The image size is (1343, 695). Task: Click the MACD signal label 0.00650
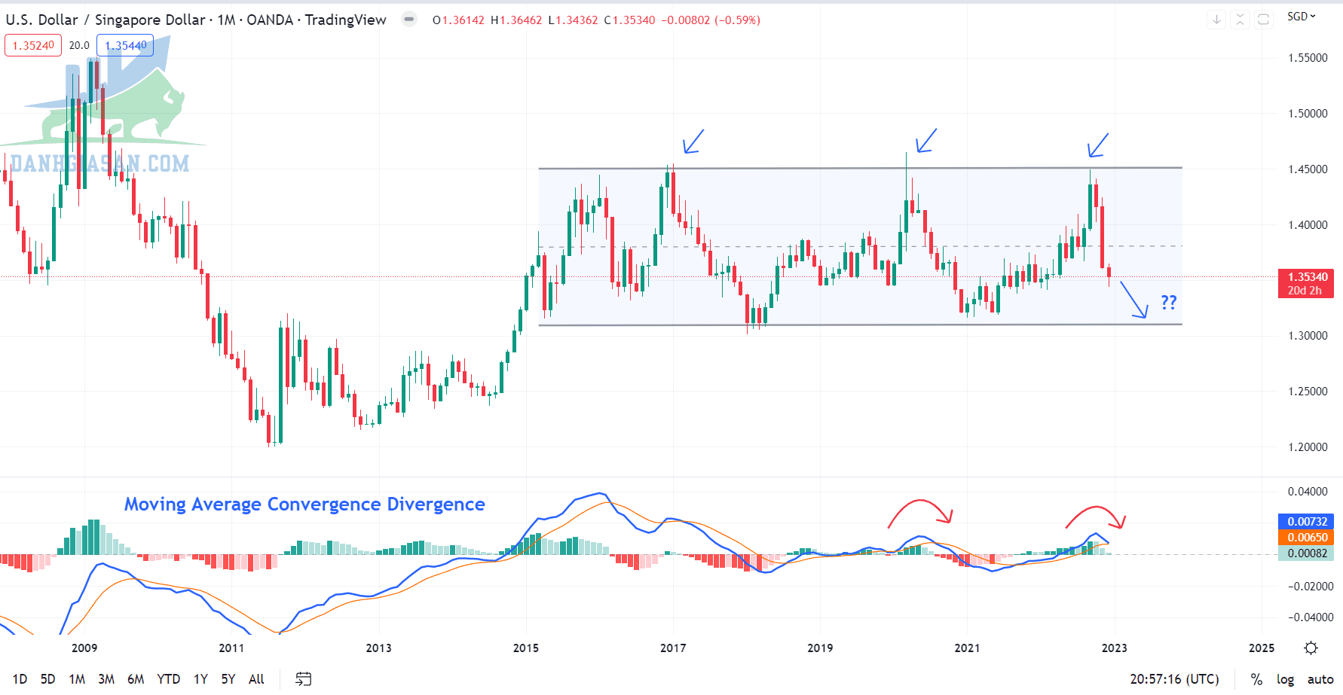pyautogui.click(x=1306, y=537)
